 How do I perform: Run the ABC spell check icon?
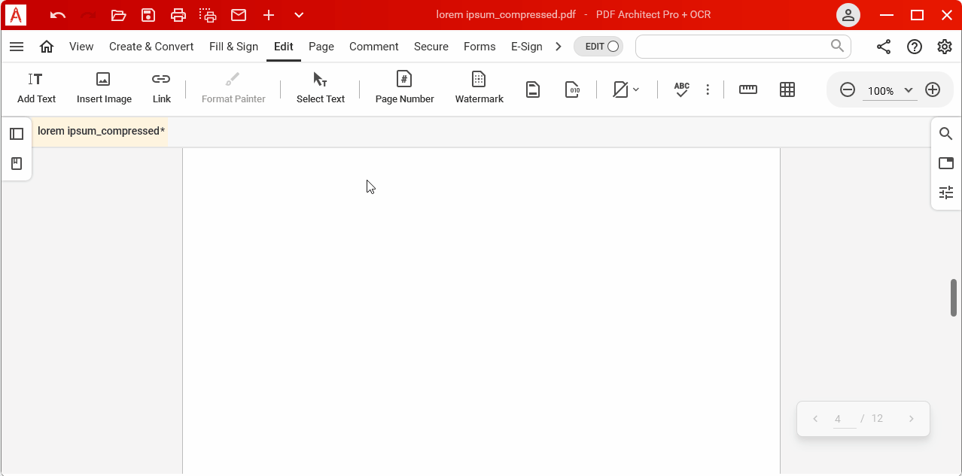(681, 90)
